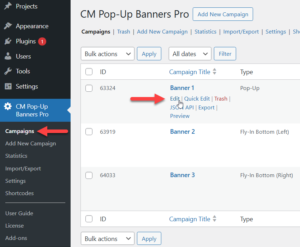300x247 pixels.
Task: Open the top Bulk actions dropdown
Action: click(x=108, y=54)
